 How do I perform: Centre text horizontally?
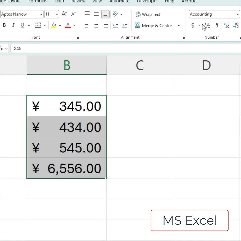96,25
